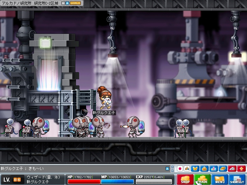
Task: Open the equipment window shirt icon
Action: pyautogui.click(x=195, y=169)
